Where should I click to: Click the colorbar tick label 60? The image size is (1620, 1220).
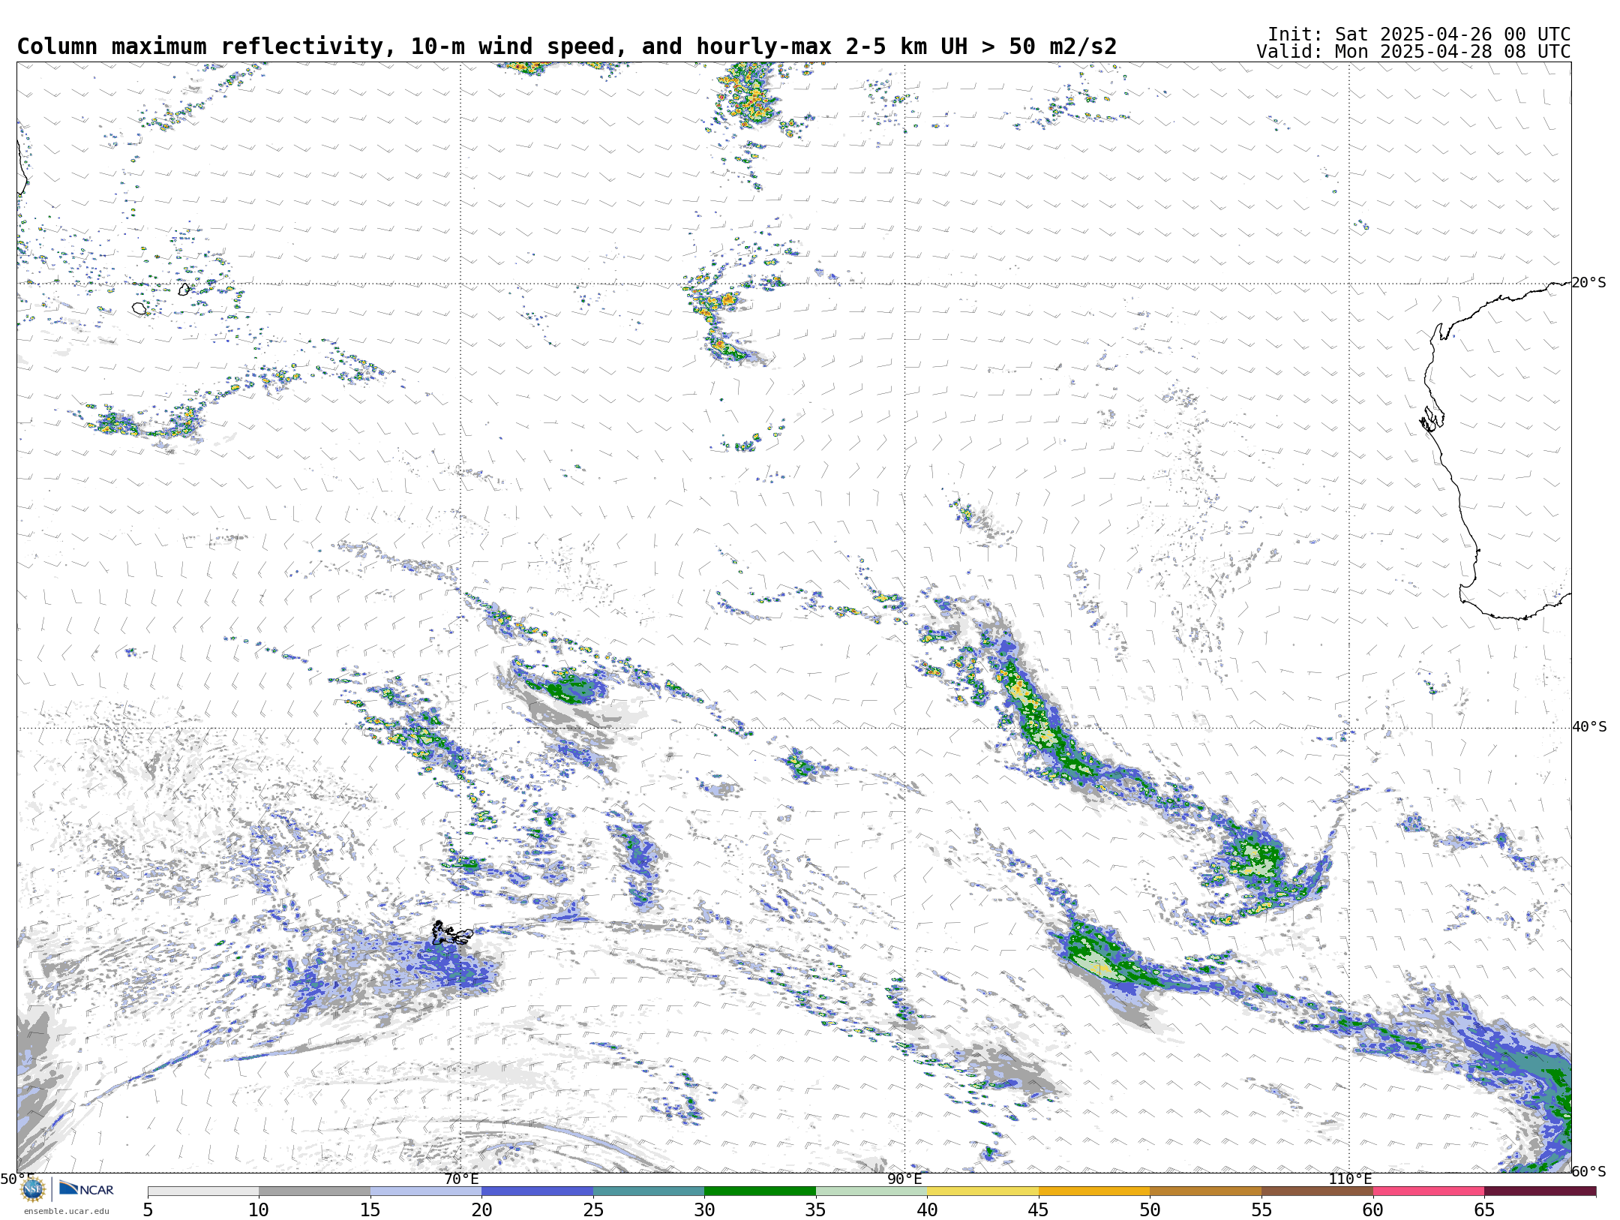point(1372,1209)
